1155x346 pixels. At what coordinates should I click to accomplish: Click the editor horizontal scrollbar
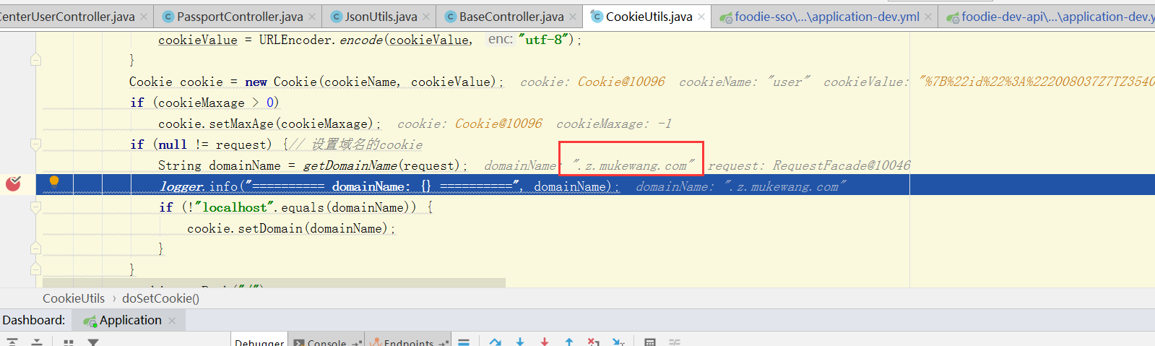click(274, 283)
